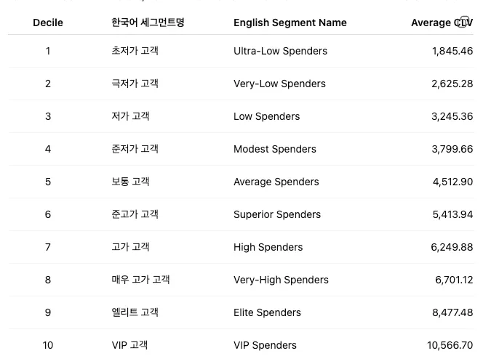499x364 pixels.
Task: Click the copy table icon
Action: 464,22
